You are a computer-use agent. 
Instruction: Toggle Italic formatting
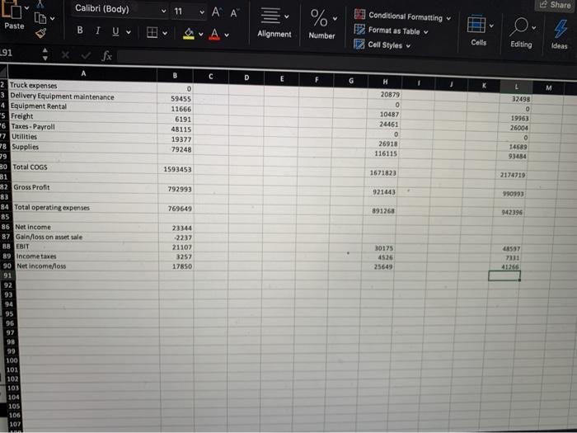[x=98, y=31]
